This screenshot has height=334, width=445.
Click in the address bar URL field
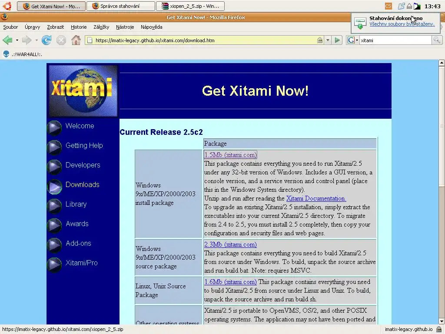pyautogui.click(x=204, y=40)
